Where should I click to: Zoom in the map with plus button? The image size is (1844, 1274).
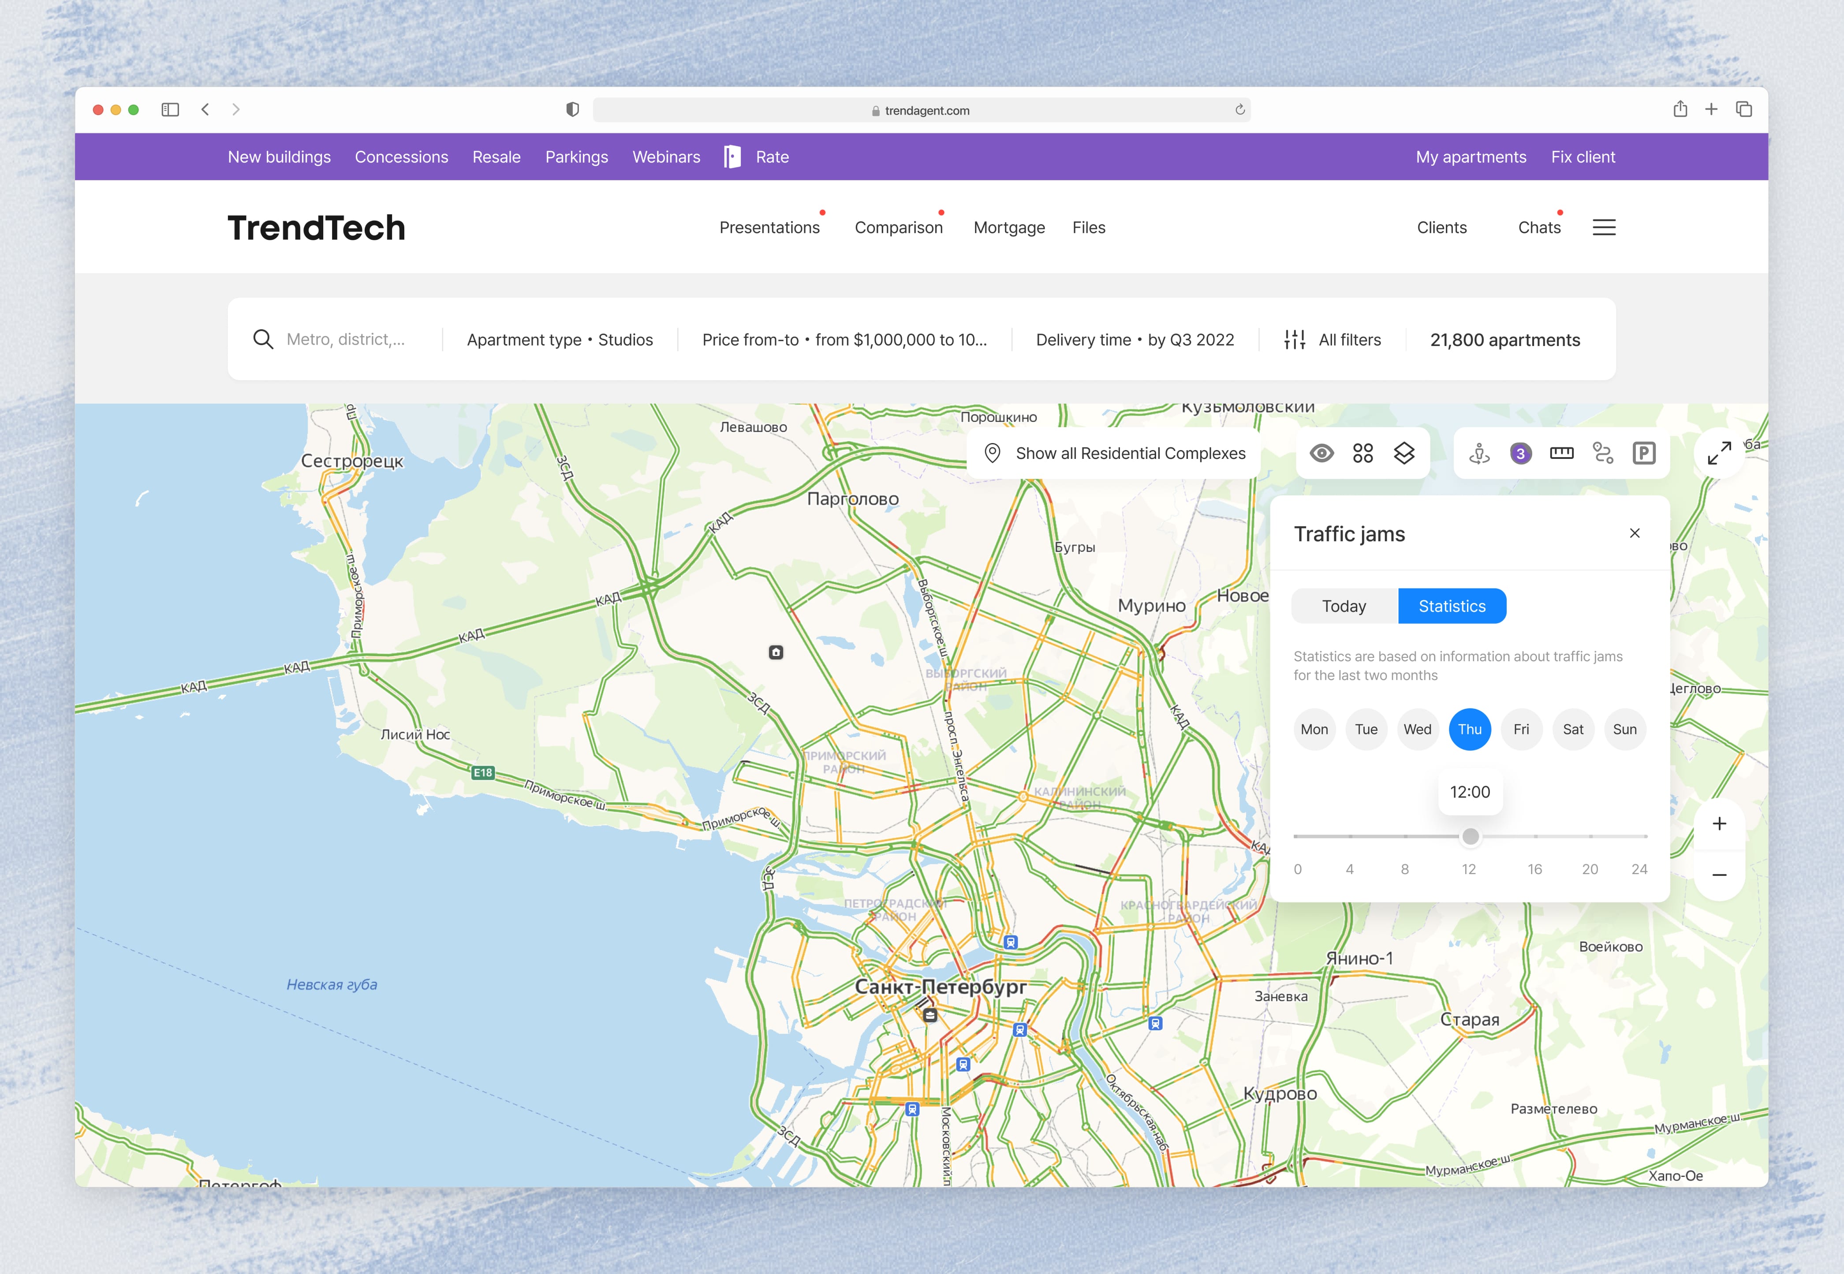pos(1719,824)
